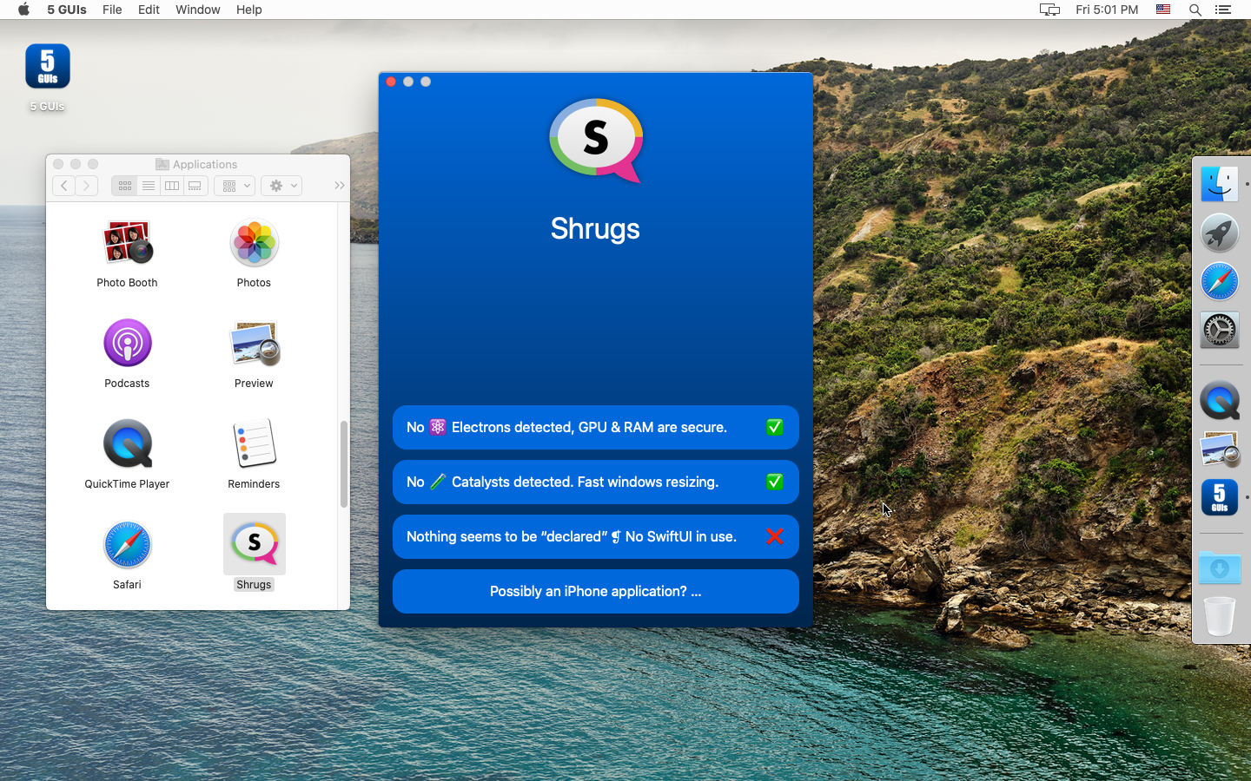
Task: Open Shrugs app in Applications window
Action: pos(254,544)
